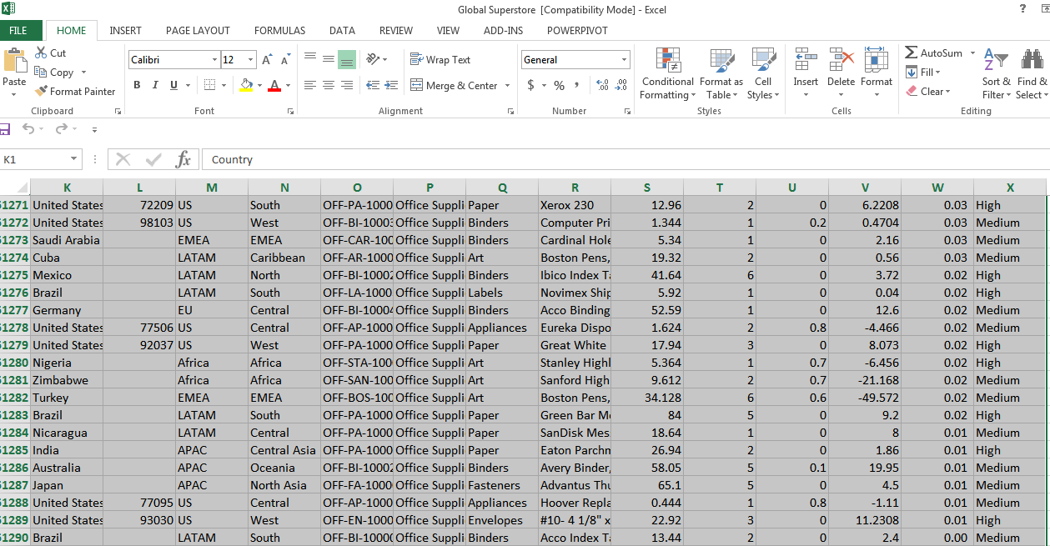Open General number format dropdown
The width and height of the screenshot is (1050, 546).
coord(624,60)
